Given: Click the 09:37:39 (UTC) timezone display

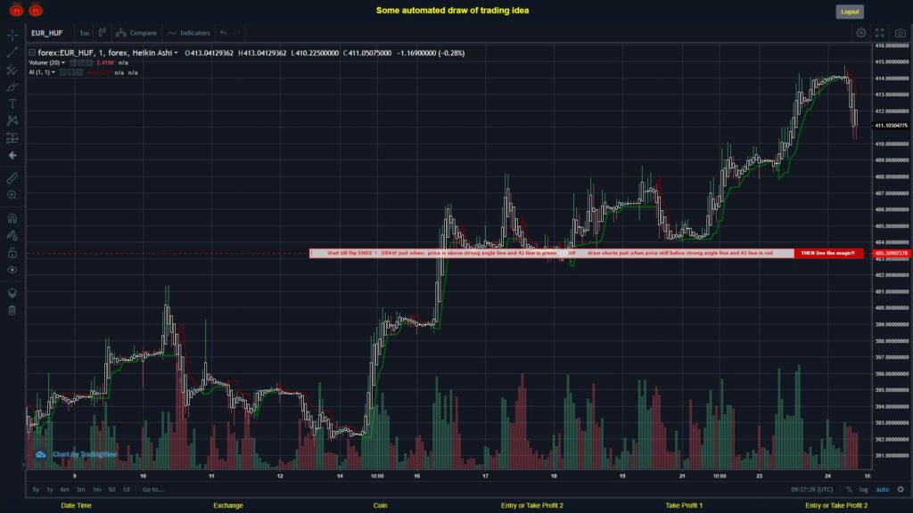Looking at the screenshot, I should pyautogui.click(x=811, y=490).
